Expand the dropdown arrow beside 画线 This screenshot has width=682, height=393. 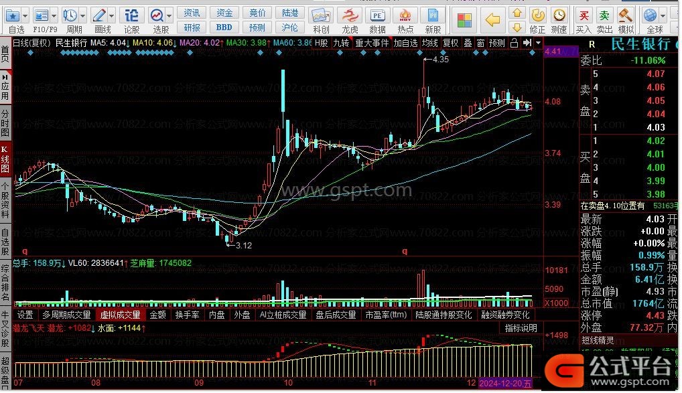click(112, 17)
